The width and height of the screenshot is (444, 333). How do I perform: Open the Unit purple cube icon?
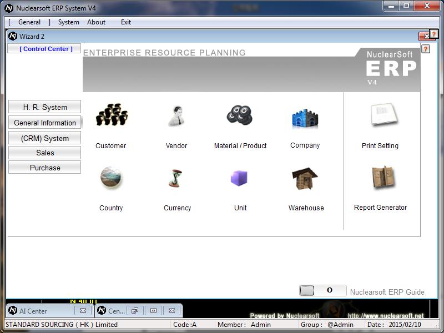tap(239, 178)
